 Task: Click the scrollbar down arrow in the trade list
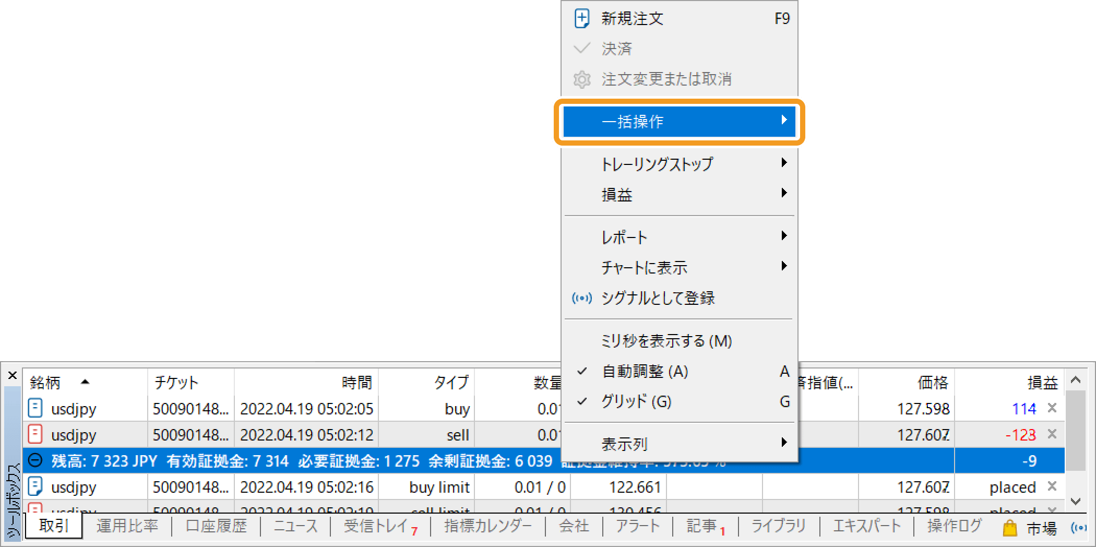pyautogui.click(x=1076, y=502)
